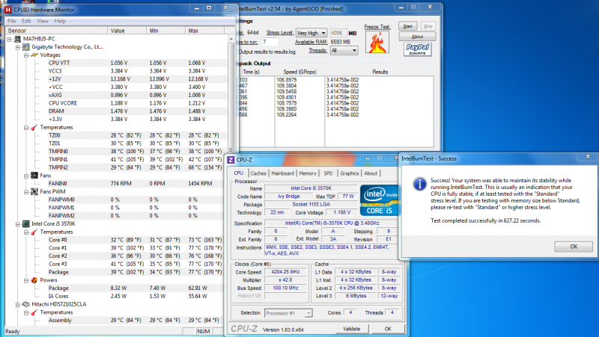Collapse the Hitachi HDS721025CLA node

pos(17,305)
